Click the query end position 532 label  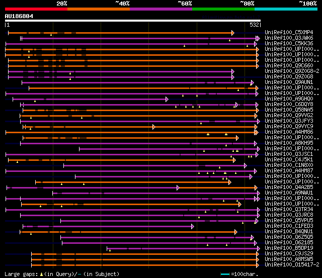click(254, 25)
